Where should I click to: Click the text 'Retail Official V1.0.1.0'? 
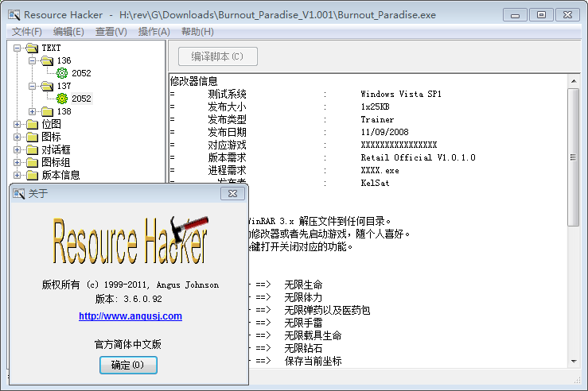click(419, 157)
